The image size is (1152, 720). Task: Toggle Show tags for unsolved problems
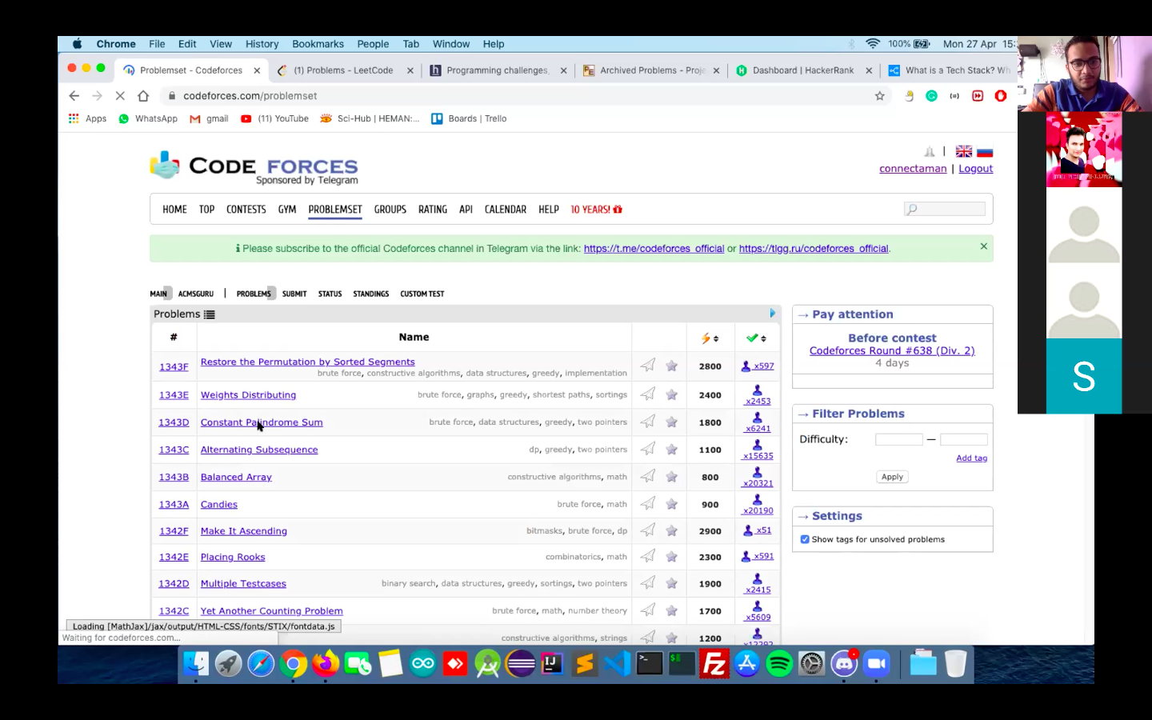pos(805,539)
